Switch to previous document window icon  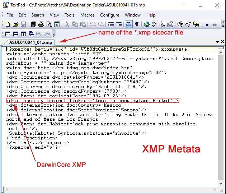(47, 34)
